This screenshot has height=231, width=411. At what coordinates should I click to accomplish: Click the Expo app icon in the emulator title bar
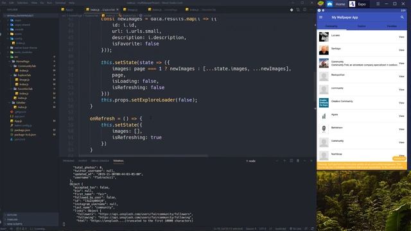click(353, 4)
